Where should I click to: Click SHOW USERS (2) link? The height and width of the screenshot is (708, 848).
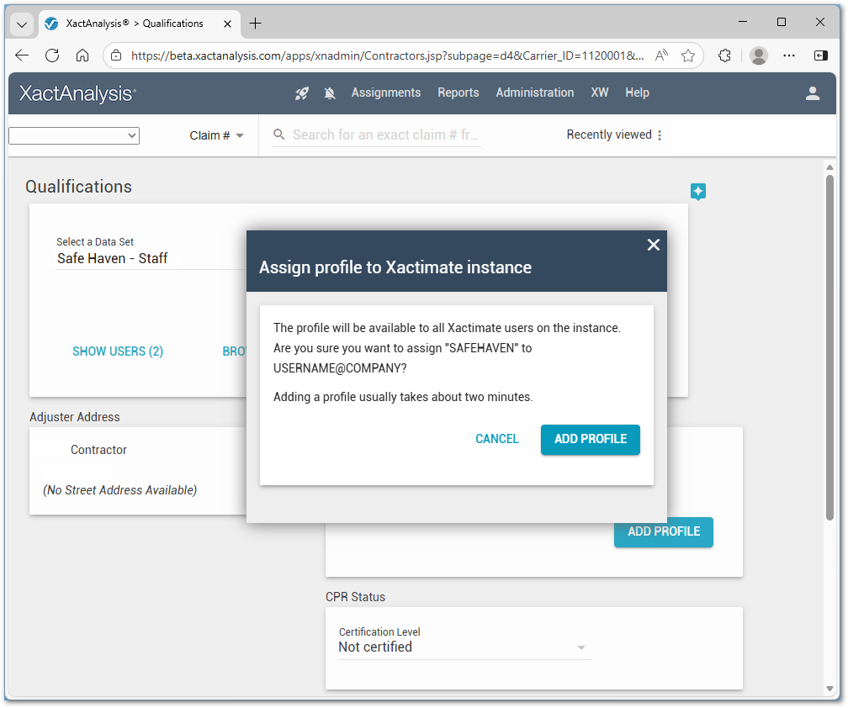click(118, 351)
